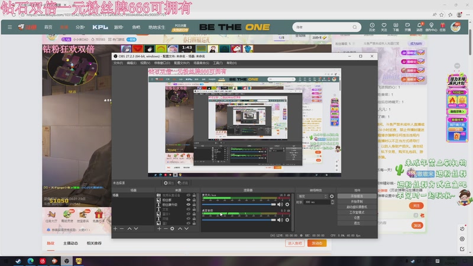Add a new scene in OBS scenes panel

115,229
